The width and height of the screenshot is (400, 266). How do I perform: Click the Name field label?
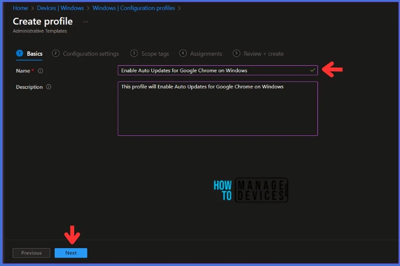(x=23, y=71)
